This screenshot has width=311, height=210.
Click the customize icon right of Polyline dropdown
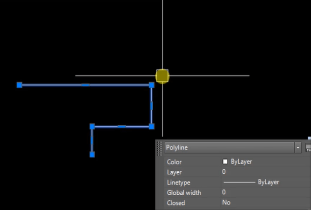pos(308,148)
